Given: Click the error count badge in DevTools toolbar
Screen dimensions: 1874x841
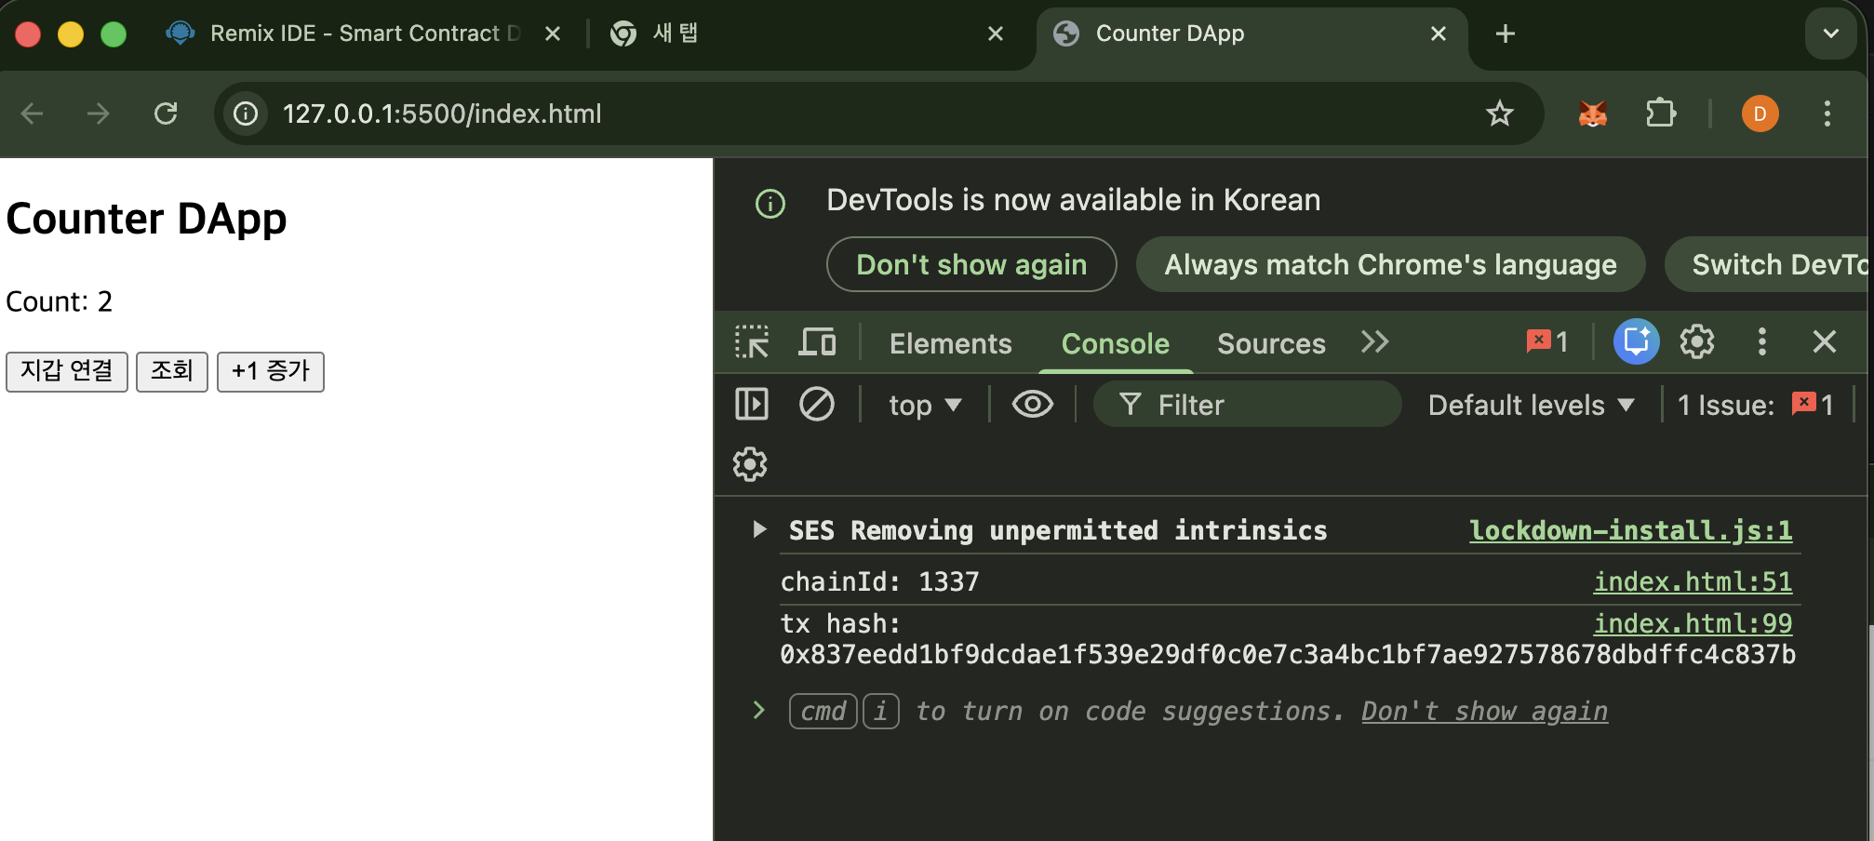Looking at the screenshot, I should click(1547, 341).
